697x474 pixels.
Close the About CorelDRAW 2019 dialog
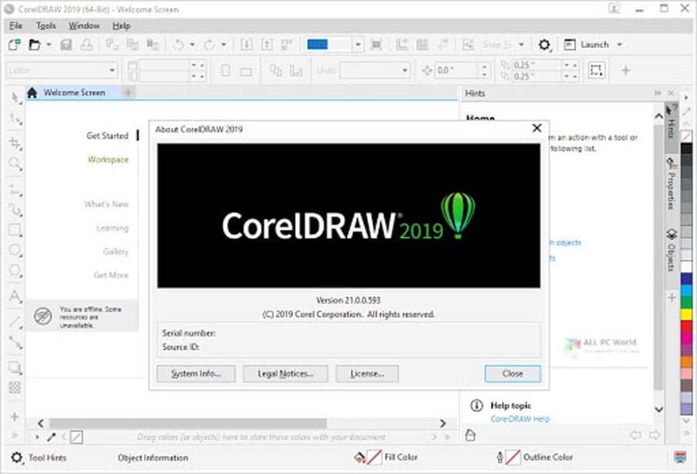(x=536, y=129)
